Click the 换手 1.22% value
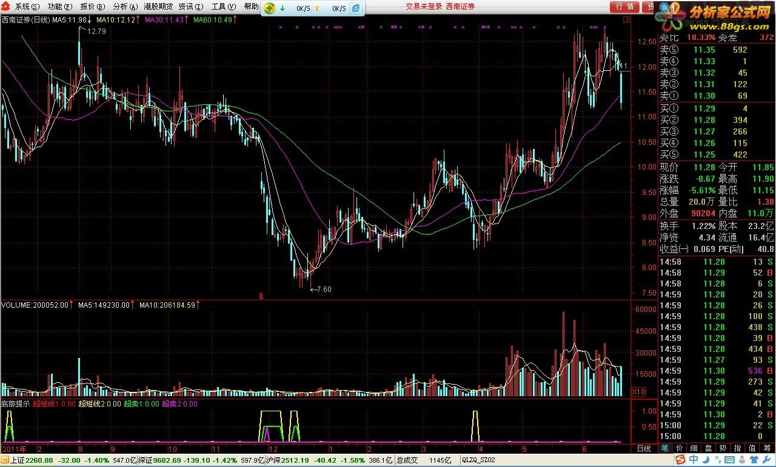Screen dimensions: 776x467 (x=704, y=225)
